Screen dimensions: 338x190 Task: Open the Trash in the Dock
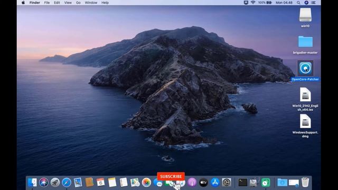point(305,182)
